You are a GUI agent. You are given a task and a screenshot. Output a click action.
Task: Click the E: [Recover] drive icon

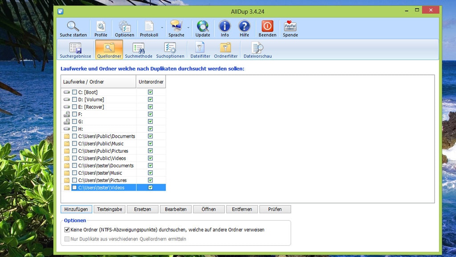(67, 107)
